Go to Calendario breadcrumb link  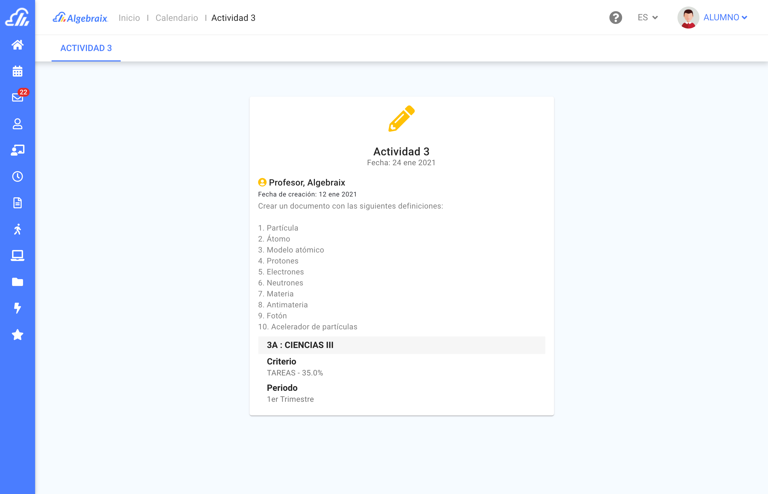(x=177, y=18)
